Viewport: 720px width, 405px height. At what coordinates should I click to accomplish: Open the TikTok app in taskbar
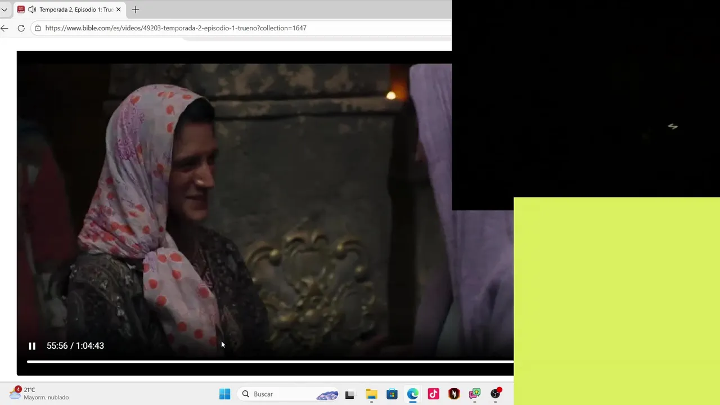433,394
